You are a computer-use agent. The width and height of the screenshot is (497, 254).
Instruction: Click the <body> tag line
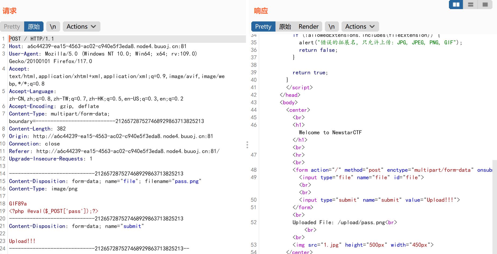pos(289,103)
